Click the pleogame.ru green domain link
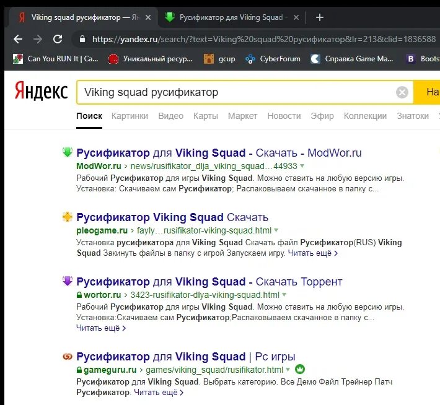This screenshot has width=440, height=405. [102, 230]
